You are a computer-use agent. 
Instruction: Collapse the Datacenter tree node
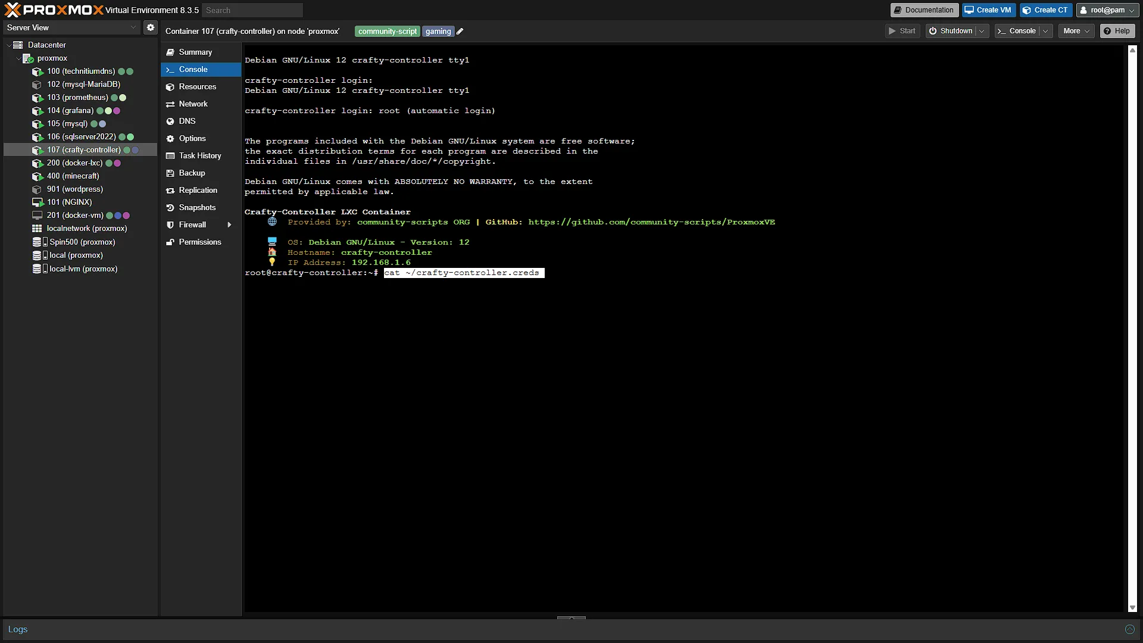click(x=8, y=45)
